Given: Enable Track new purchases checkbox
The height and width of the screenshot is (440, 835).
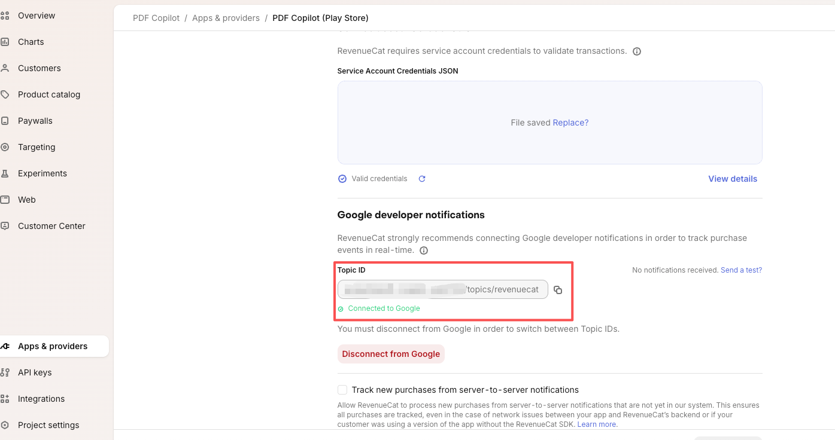Looking at the screenshot, I should click(x=342, y=390).
